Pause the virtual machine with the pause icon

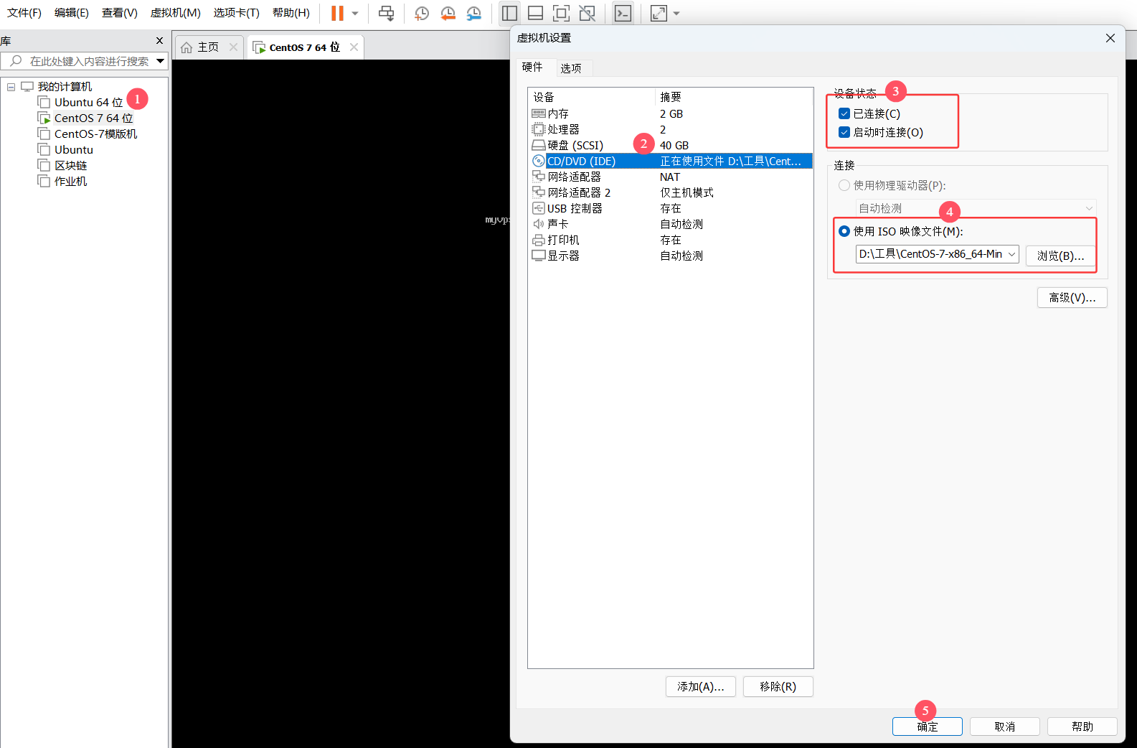coord(337,13)
